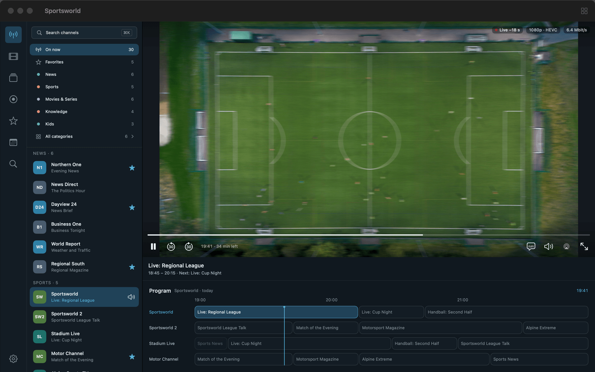
Task: Choose the Kids category
Action: [x=84, y=124]
